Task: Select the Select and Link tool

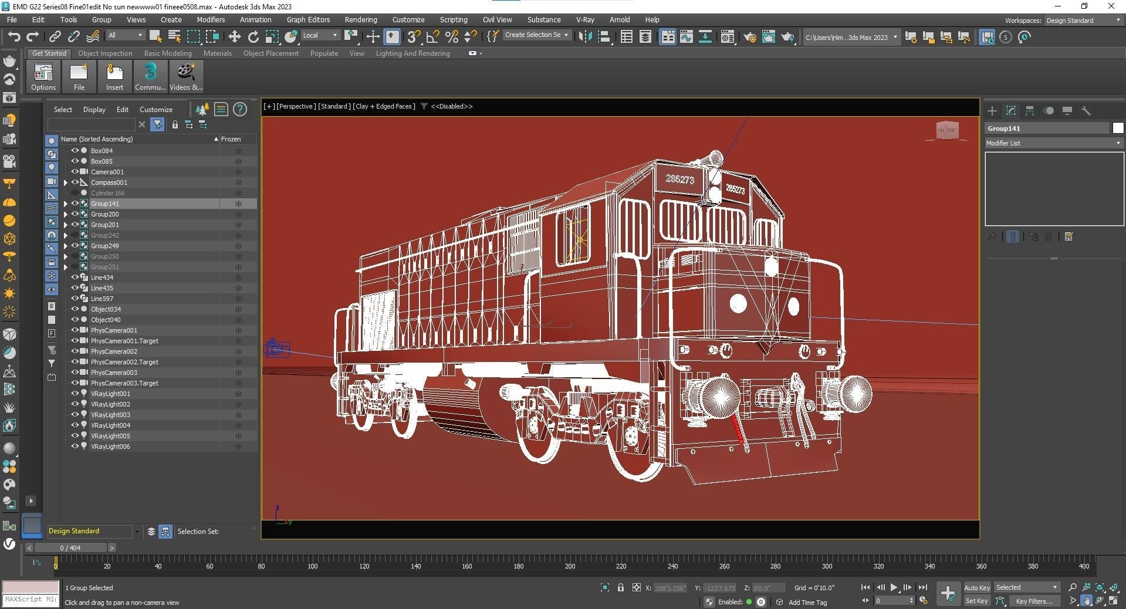Action: [x=55, y=37]
